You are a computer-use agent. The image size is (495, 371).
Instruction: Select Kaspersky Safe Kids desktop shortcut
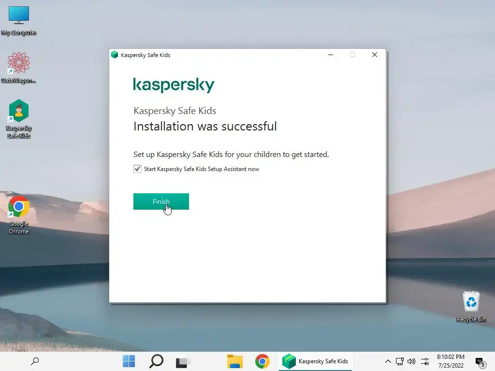(x=19, y=119)
